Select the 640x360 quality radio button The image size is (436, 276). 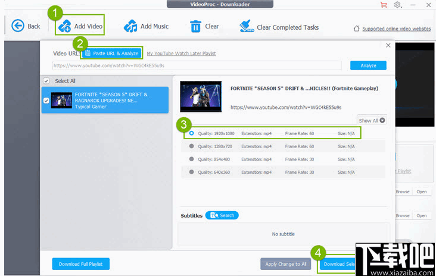[x=191, y=172]
